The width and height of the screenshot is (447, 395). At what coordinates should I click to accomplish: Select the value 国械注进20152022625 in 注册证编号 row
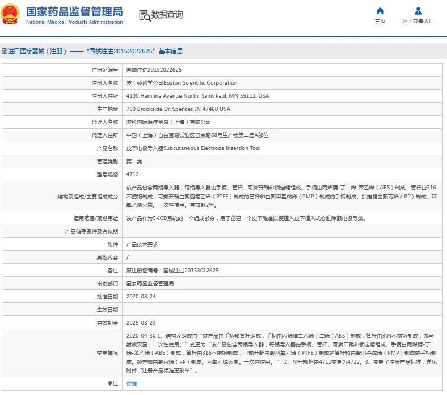pyautogui.click(x=154, y=70)
